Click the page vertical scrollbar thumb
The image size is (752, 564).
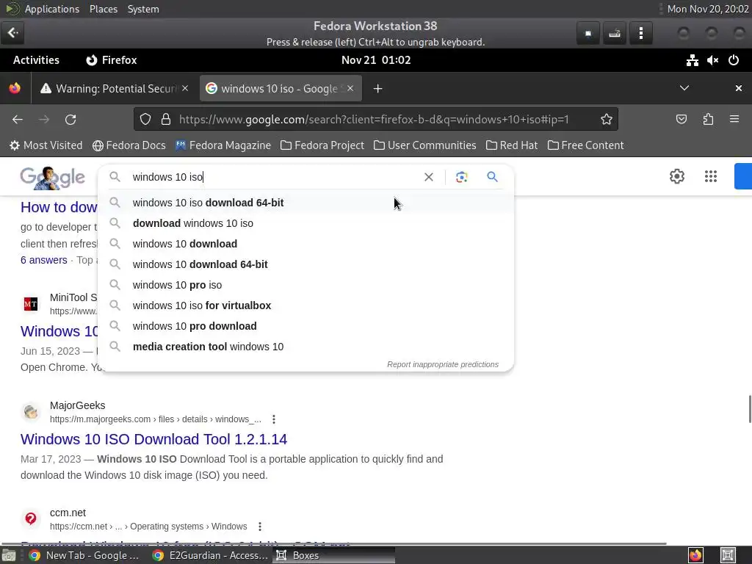click(x=750, y=409)
